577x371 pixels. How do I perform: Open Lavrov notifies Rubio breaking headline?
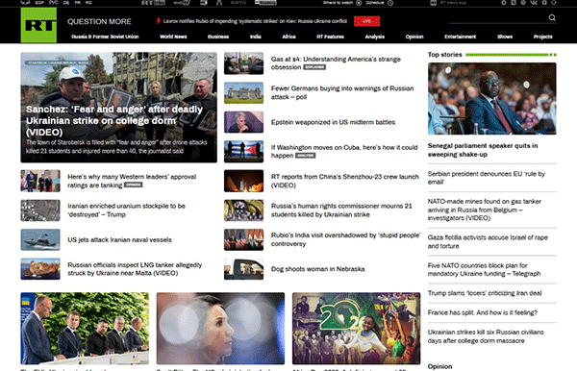click(255, 21)
